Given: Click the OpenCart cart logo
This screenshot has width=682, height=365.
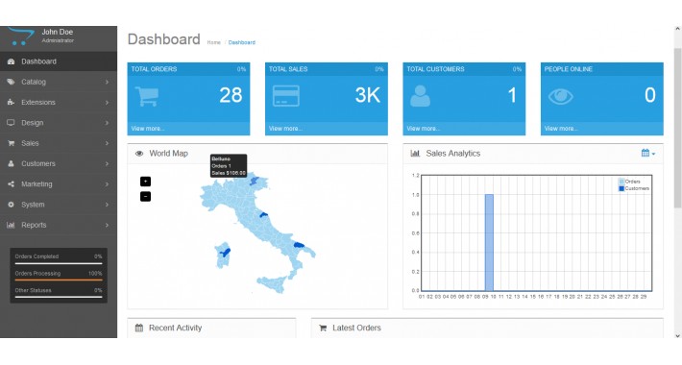Looking at the screenshot, I should [21, 36].
